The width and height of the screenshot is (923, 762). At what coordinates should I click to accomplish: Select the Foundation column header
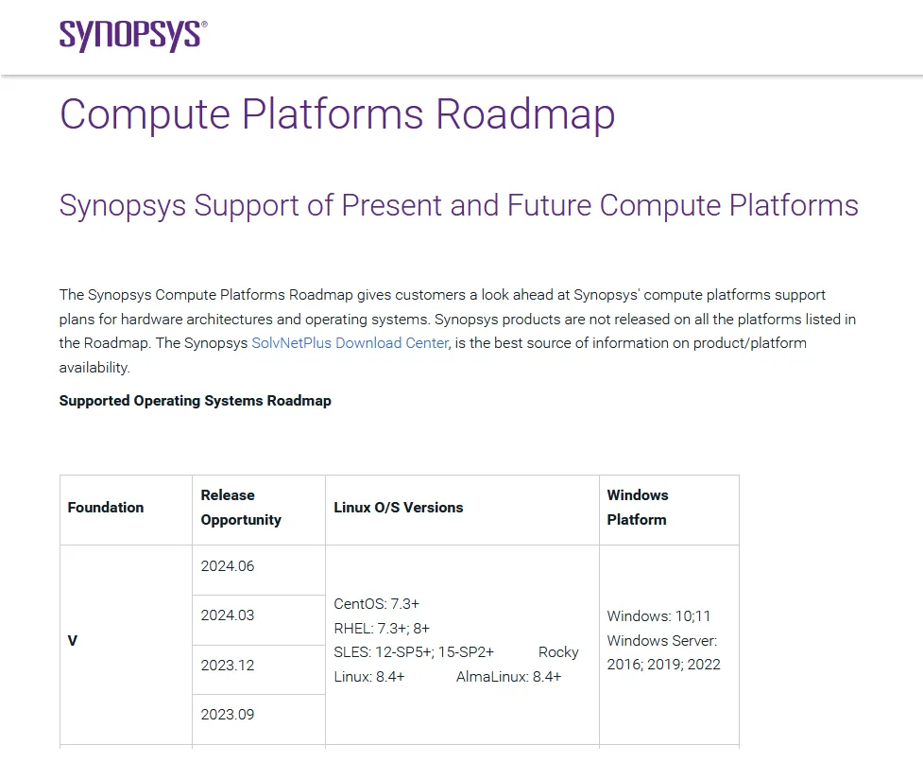tap(106, 508)
